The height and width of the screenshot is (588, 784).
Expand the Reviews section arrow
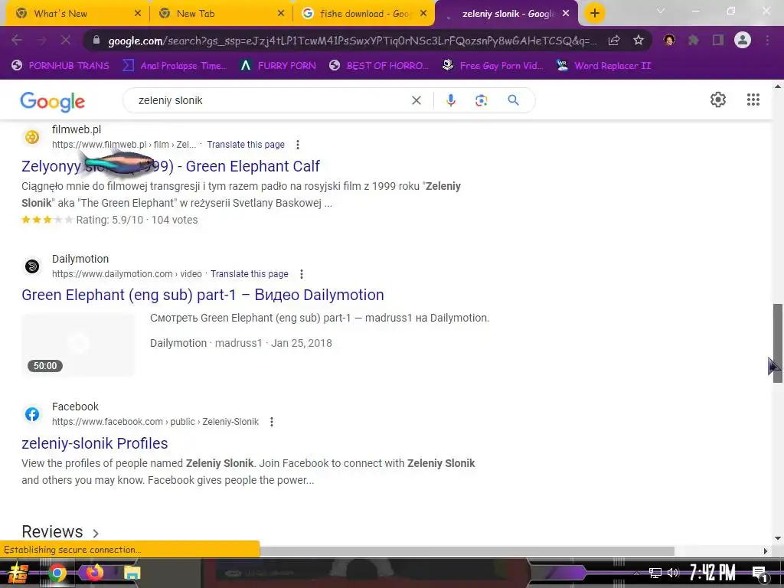click(x=96, y=534)
